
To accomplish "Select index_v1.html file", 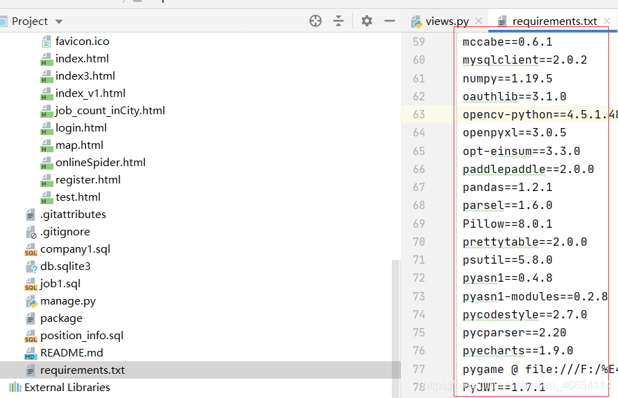I will pos(90,93).
